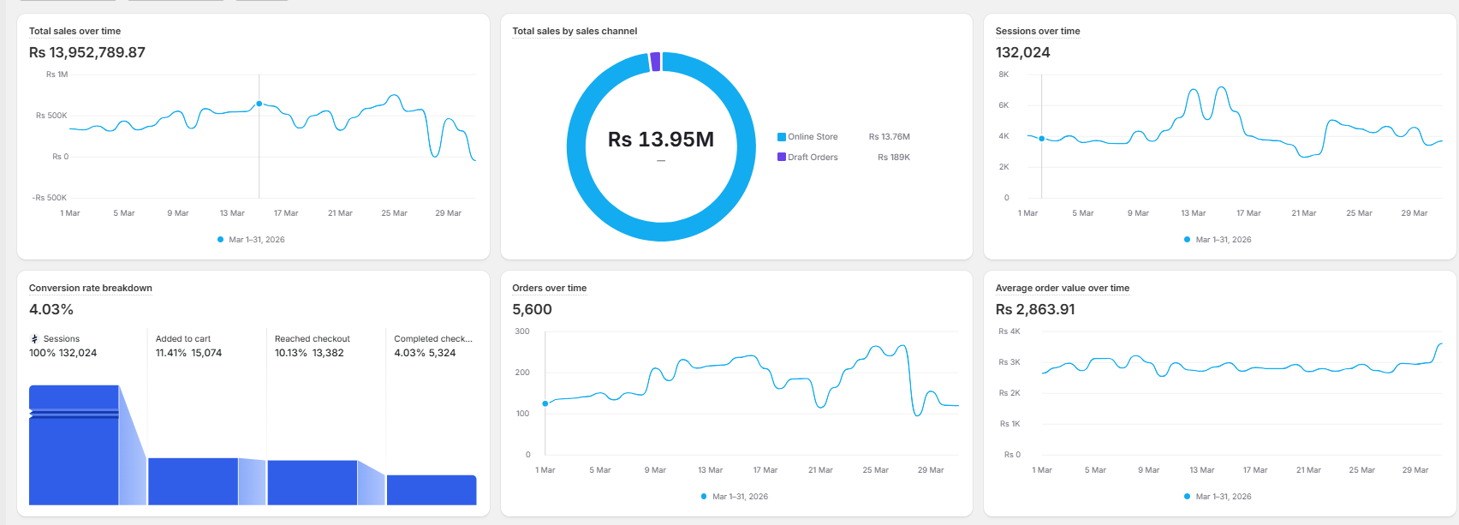Viewport: 1459px width, 525px height.
Task: Open the Conversion rate breakdown report
Action: pos(91,288)
